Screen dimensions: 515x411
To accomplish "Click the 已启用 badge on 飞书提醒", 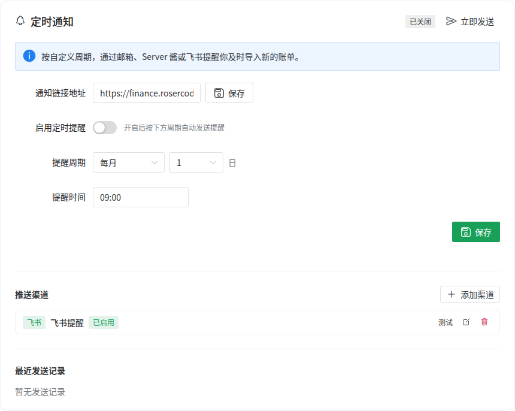I will point(104,322).
